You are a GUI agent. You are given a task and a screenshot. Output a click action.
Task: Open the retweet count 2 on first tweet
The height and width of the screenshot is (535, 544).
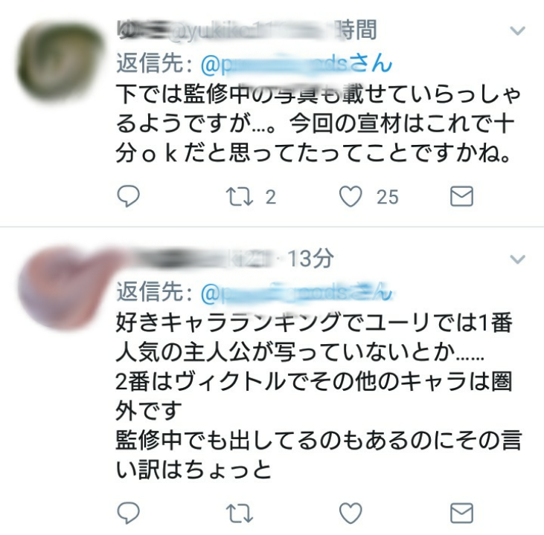click(x=271, y=197)
